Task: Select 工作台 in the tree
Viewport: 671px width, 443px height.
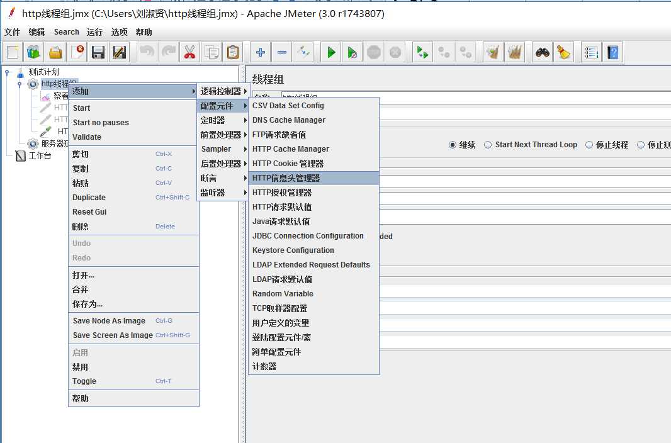Action: point(40,155)
